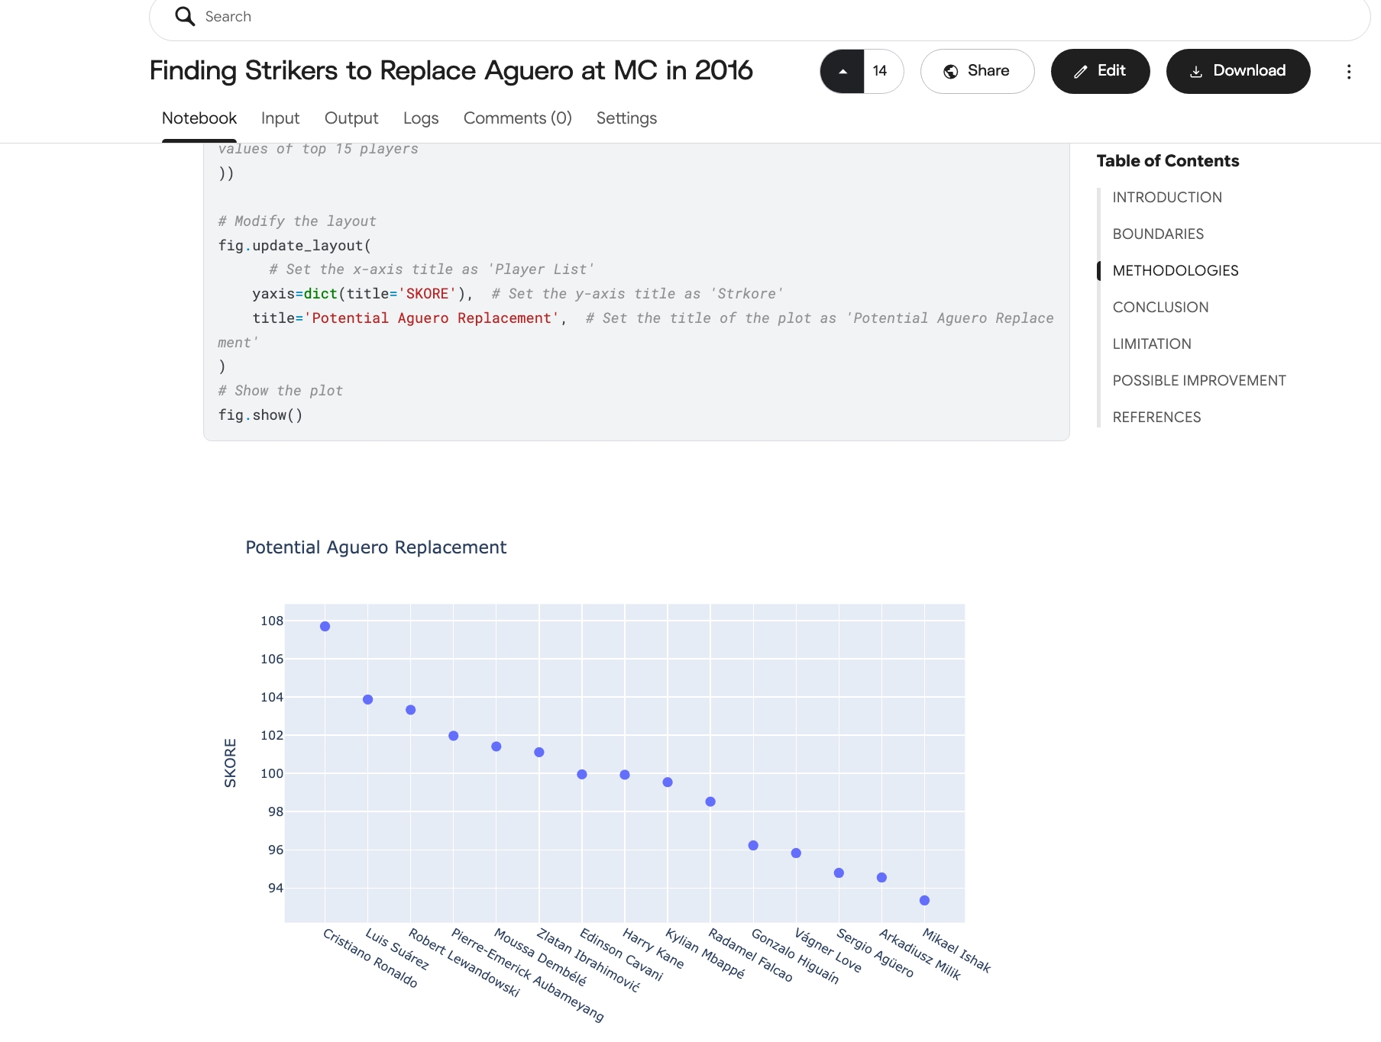Image resolution: width=1381 pixels, height=1042 pixels.
Task: Open the three-dot more options menu
Action: [1349, 71]
